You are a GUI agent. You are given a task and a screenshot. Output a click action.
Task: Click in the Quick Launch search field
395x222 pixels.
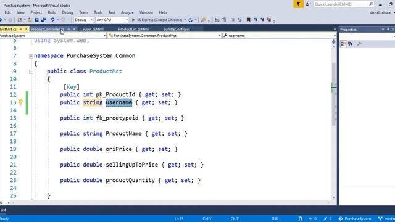point(341,4)
